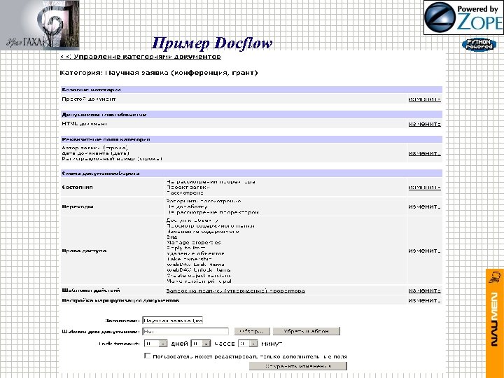The image size is (504, 378).
Task: Click the orange Naumen logo banner
Action: 495,323
